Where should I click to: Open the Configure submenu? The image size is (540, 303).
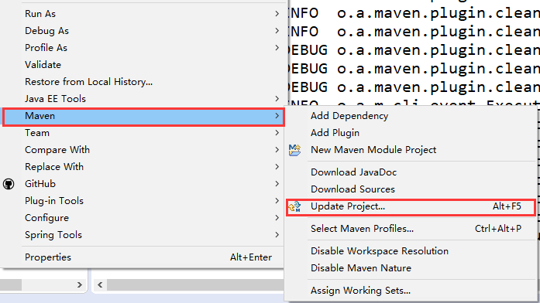click(143, 218)
